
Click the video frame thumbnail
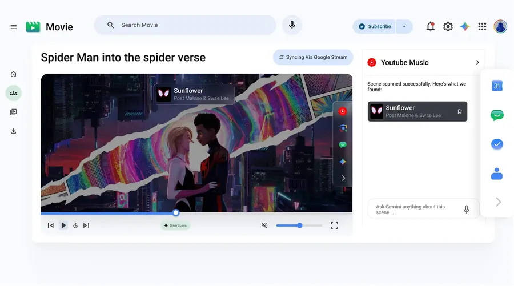point(196,143)
